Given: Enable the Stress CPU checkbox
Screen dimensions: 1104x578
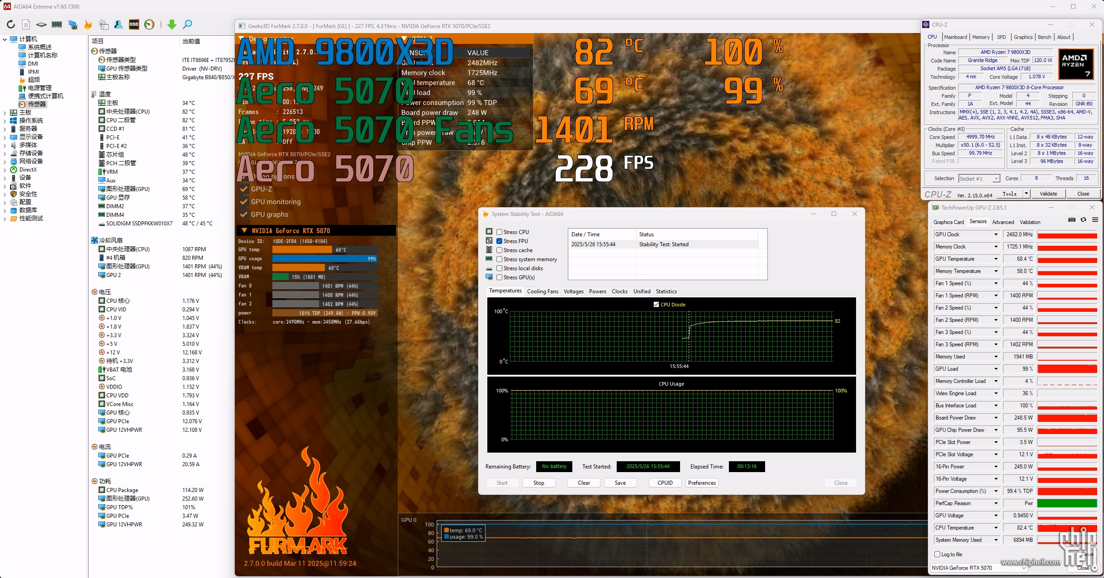Looking at the screenshot, I should (500, 232).
